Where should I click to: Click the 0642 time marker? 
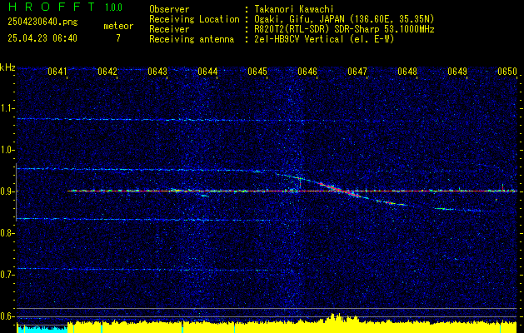click(107, 72)
